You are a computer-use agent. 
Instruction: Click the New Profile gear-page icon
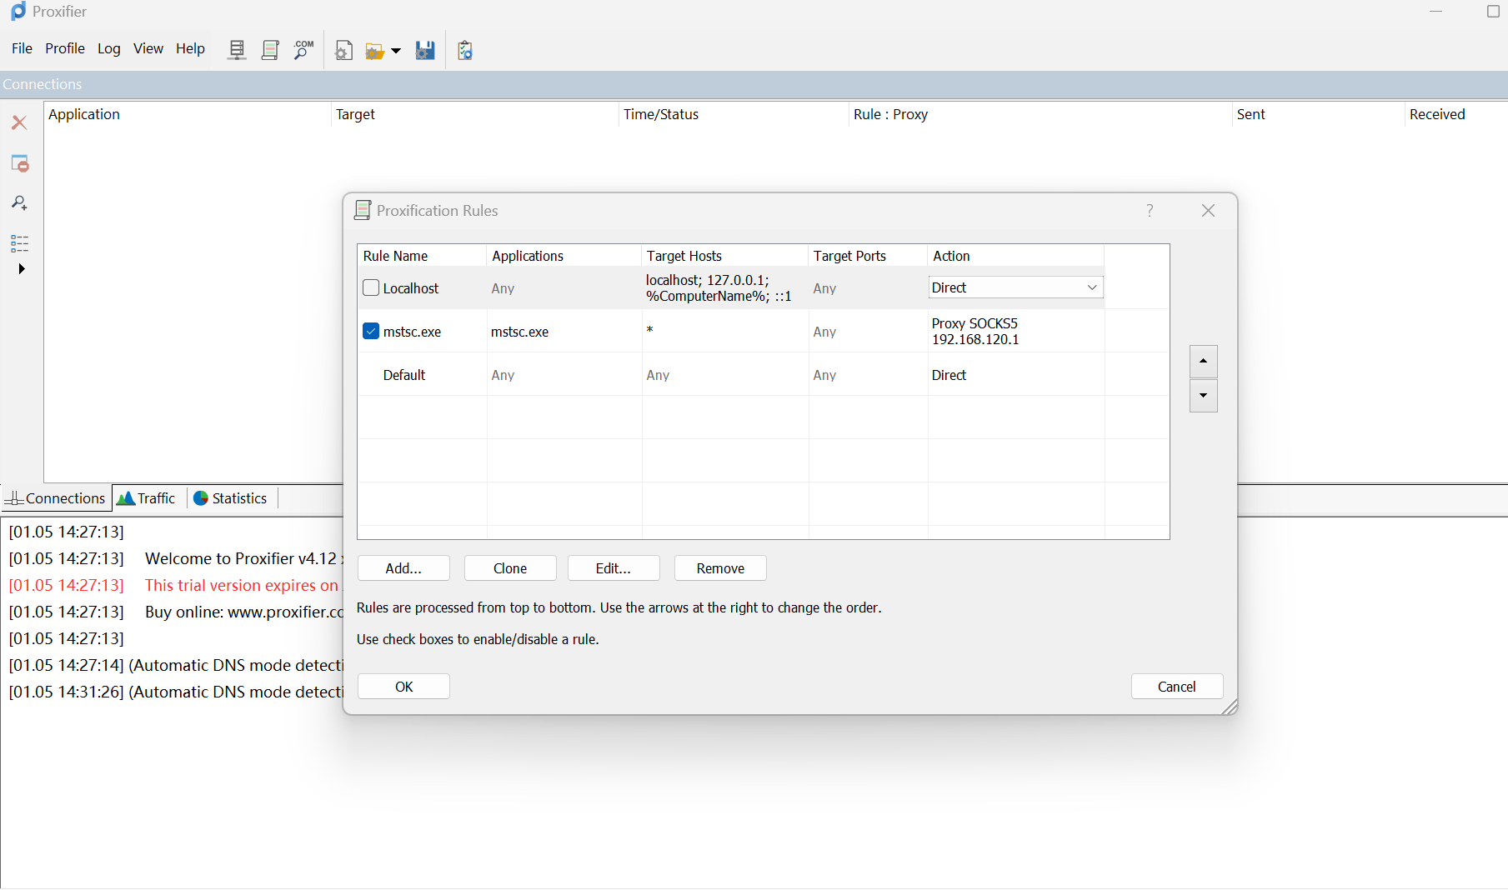343,51
